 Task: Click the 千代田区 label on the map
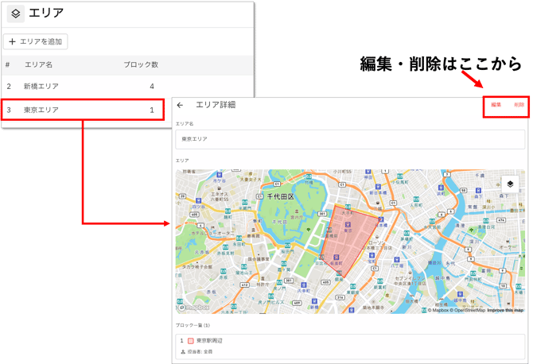click(x=280, y=196)
